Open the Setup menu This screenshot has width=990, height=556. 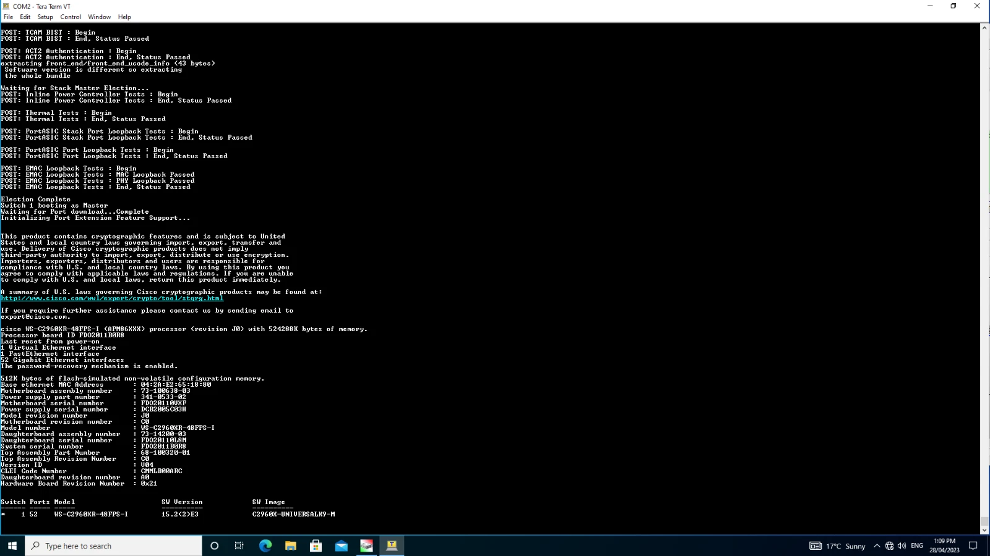pos(45,17)
